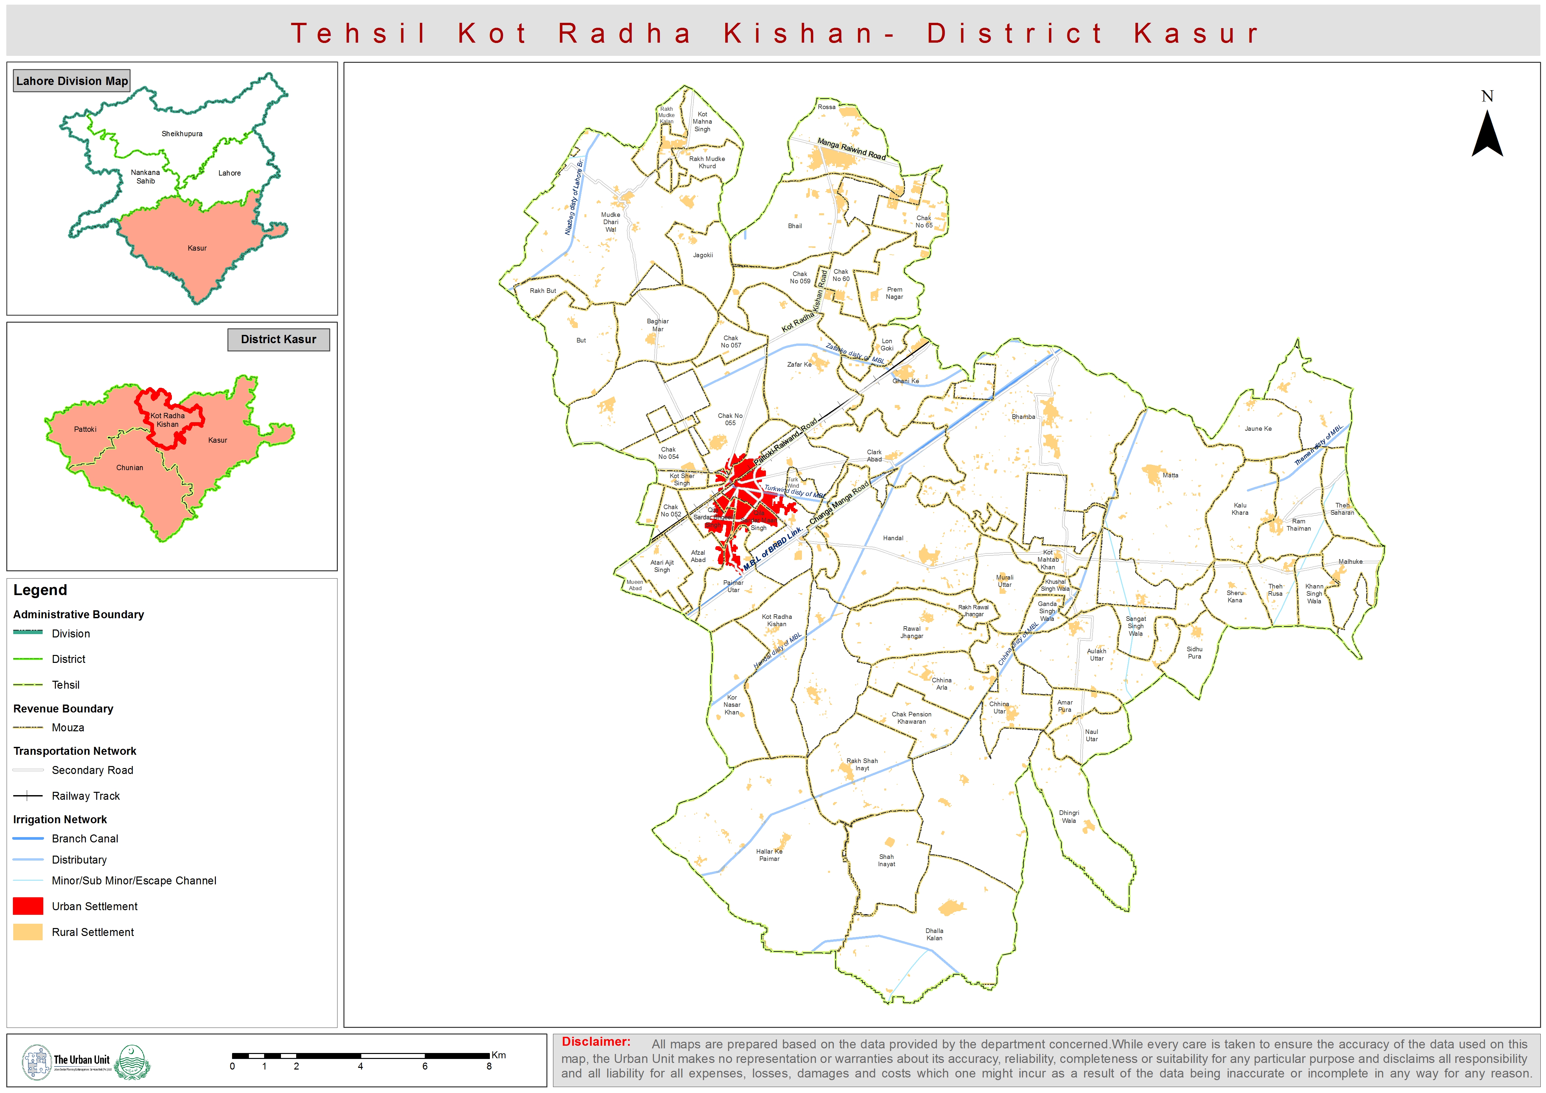Image resolution: width=1546 pixels, height=1093 pixels.
Task: Click the Kot Radha Kishan tehsil in the inset
Action: (167, 420)
